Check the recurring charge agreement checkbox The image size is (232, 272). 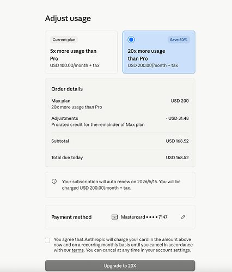coord(47,240)
